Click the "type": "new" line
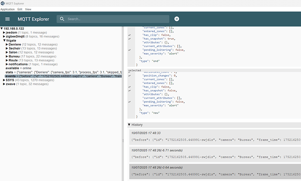301x181 pixels. [150, 113]
